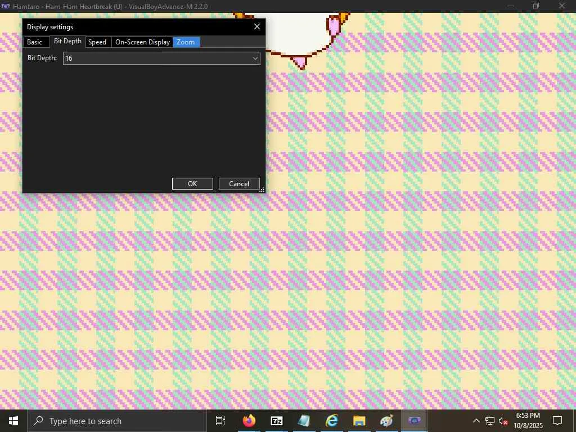This screenshot has width=576, height=432.
Task: Launch Internet Explorer from the taskbar
Action: (332, 421)
